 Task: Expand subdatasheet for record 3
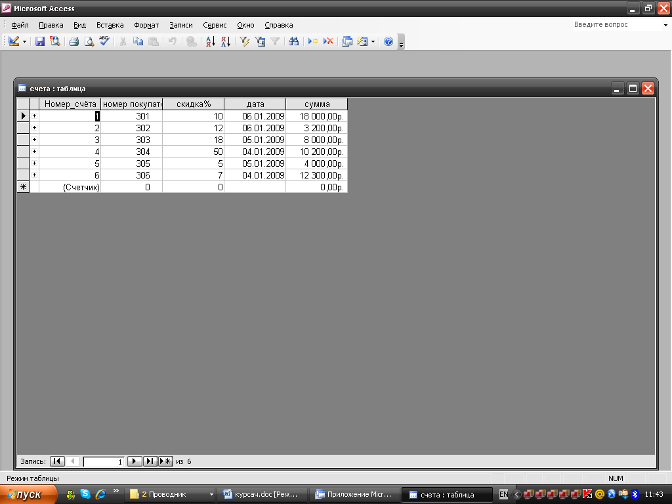pyautogui.click(x=34, y=139)
